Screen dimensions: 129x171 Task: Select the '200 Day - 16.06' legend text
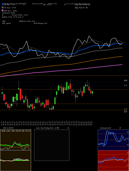10,11
